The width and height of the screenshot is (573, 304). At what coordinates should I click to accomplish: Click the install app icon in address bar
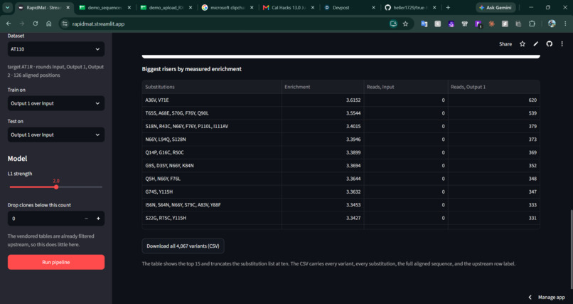pos(393,23)
